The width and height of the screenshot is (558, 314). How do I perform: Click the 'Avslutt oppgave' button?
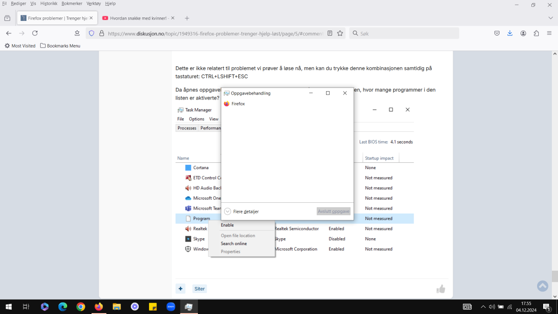tap(333, 212)
